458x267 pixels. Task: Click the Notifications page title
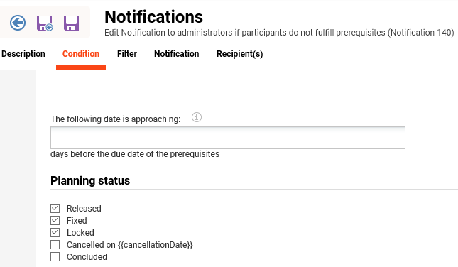pos(154,16)
